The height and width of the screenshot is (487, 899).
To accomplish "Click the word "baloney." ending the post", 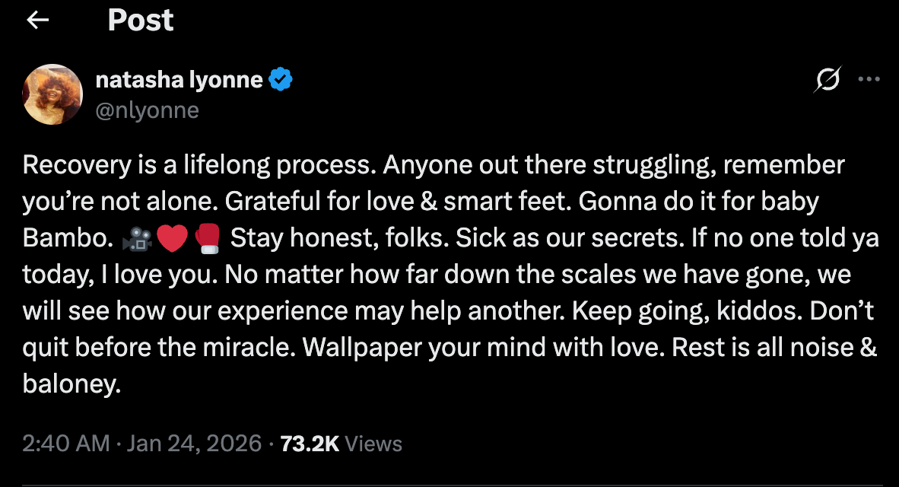I will pos(71,384).
